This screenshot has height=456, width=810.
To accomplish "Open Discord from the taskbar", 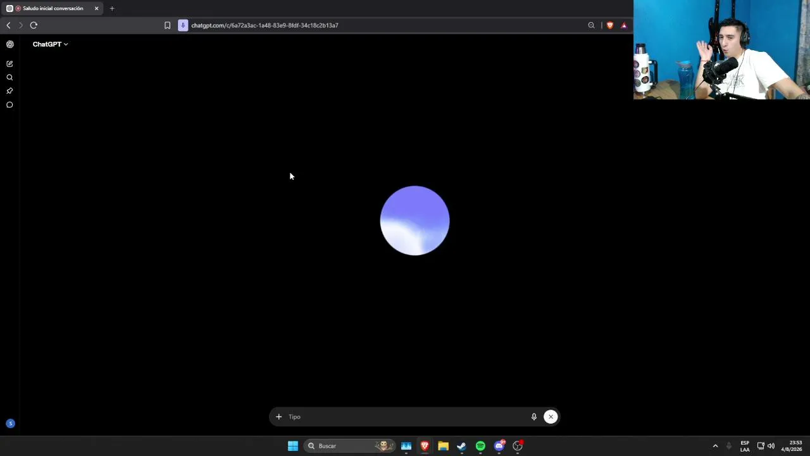I will coord(499,446).
